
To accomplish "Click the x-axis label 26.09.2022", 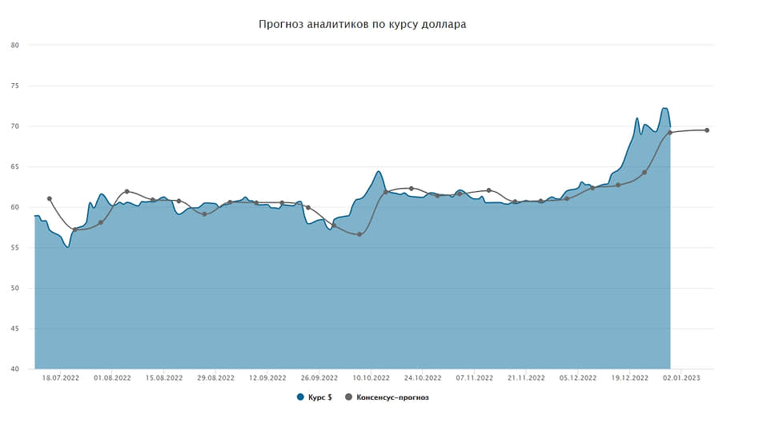I will (x=319, y=378).
